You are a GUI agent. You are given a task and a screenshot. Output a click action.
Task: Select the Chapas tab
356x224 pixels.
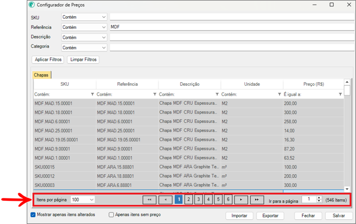click(x=41, y=75)
